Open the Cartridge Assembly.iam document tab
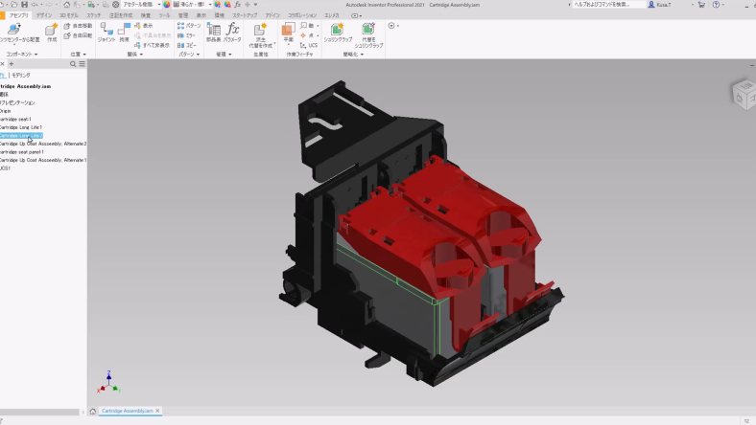The image size is (756, 425). 127,411
